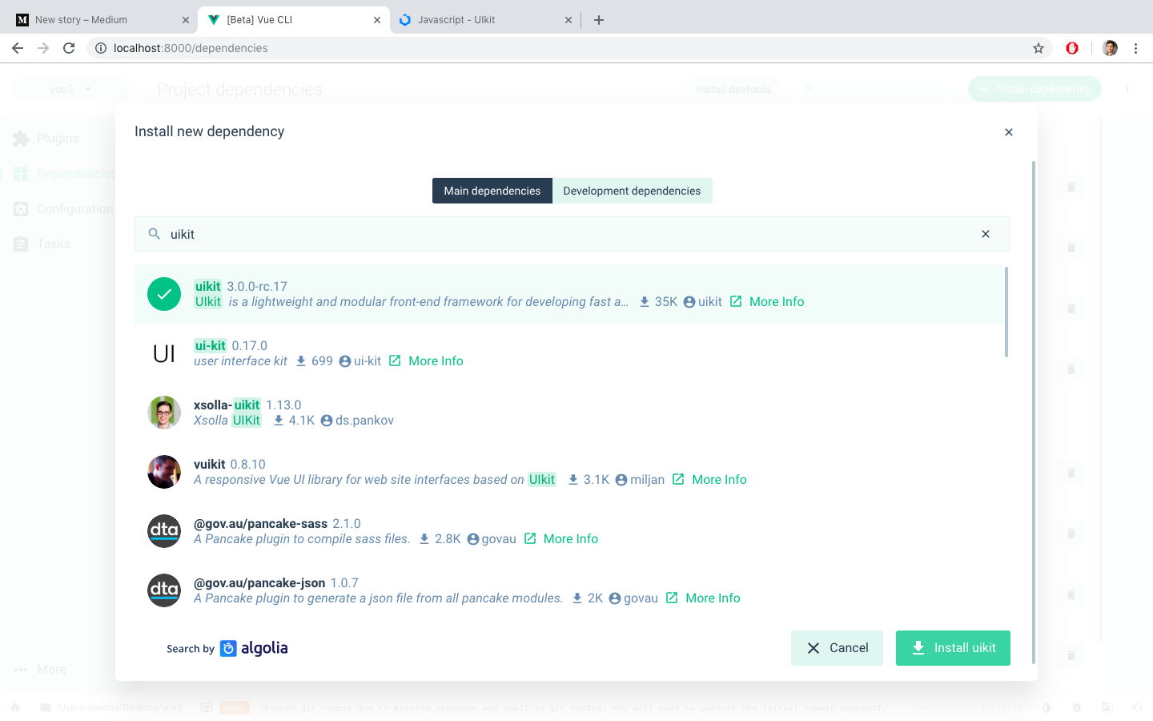Go back in browser
Image resolution: width=1153 pixels, height=721 pixels.
coord(18,48)
